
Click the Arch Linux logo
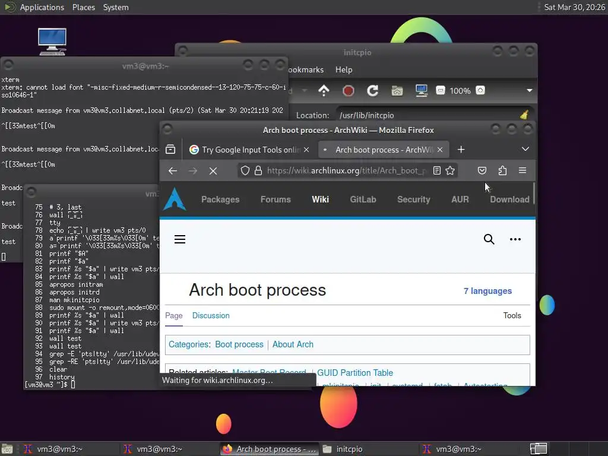[x=175, y=199]
